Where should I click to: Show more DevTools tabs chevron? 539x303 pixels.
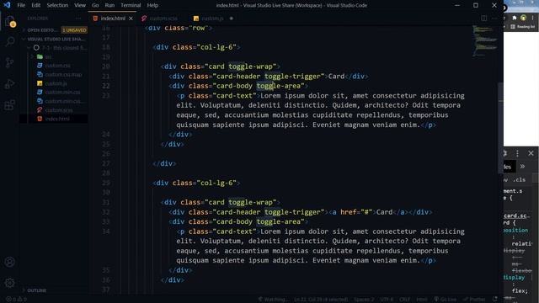[x=522, y=167]
